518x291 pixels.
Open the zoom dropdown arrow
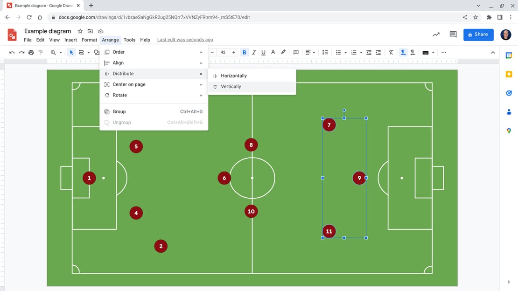coord(61,53)
